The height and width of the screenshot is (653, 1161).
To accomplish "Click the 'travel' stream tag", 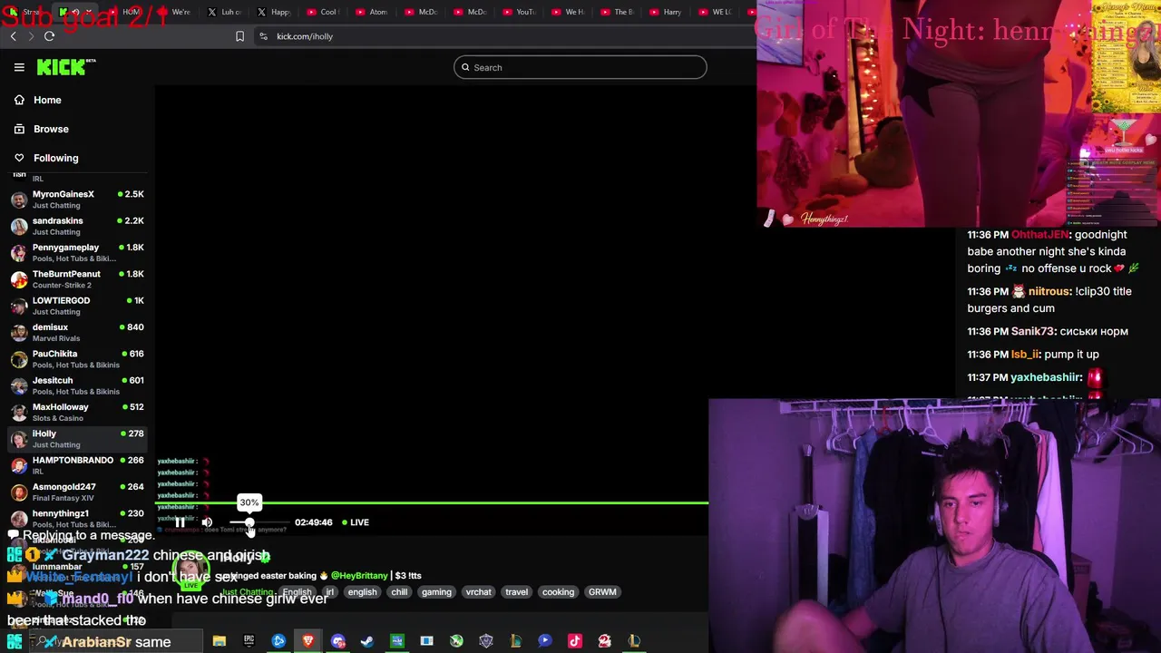I will (x=516, y=592).
